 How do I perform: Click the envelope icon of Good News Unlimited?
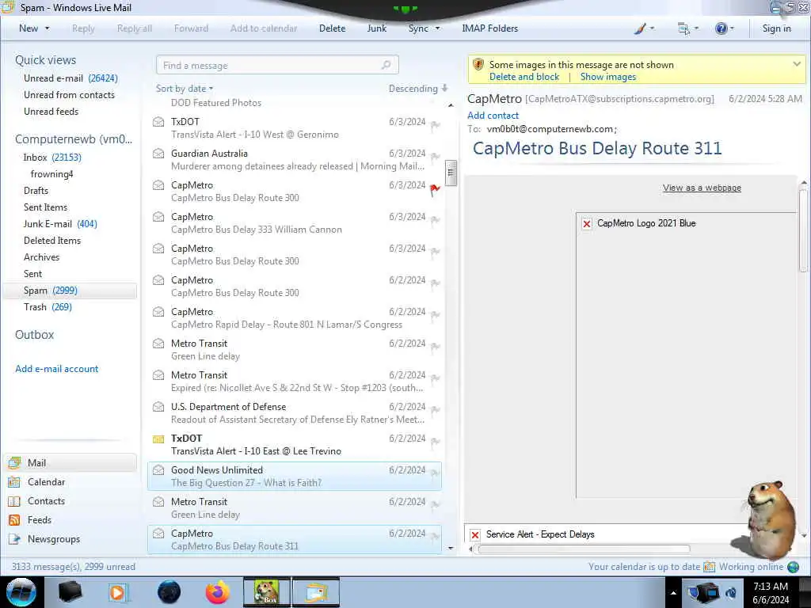point(158,470)
